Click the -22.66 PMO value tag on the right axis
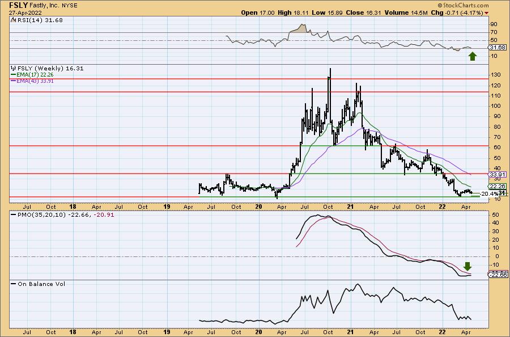510x337 pixels. [x=498, y=275]
